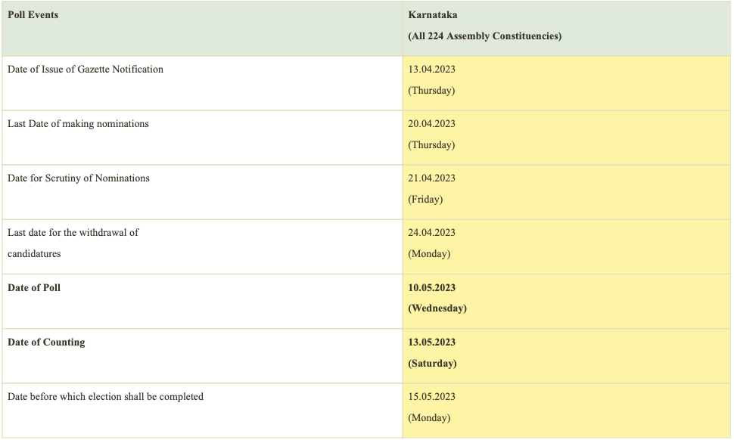
Task: Click the 10.05.2023 poll date
Action: coord(432,288)
